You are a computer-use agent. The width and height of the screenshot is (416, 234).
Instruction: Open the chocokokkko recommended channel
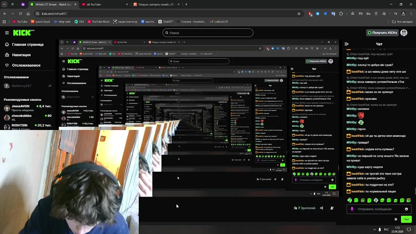(28, 117)
